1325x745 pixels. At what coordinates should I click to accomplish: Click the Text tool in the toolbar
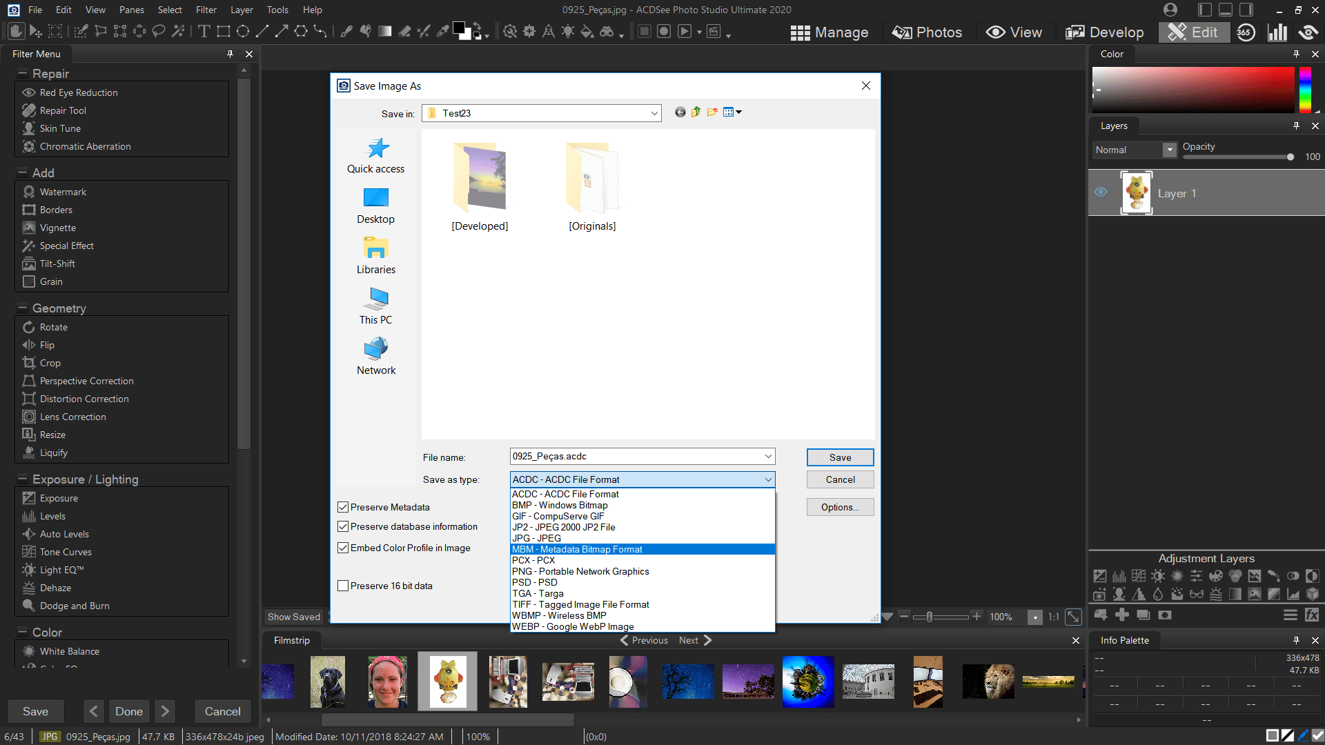click(x=204, y=32)
